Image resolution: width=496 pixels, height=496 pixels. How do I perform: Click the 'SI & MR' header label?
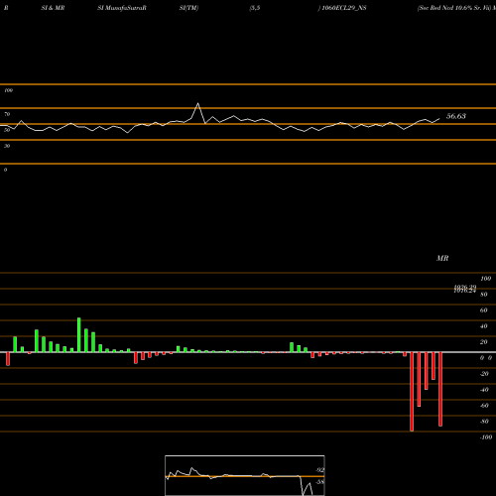(x=53, y=8)
